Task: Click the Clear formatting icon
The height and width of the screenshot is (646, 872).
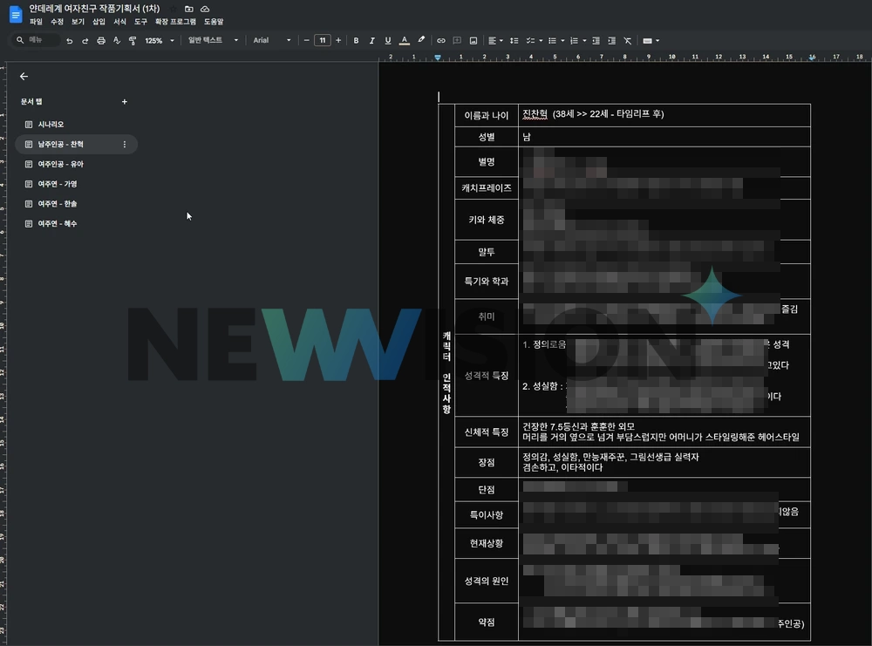Action: (x=628, y=40)
